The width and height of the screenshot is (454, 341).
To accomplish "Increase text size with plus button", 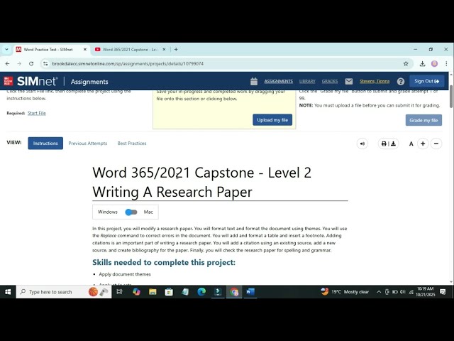I will 423,144.
